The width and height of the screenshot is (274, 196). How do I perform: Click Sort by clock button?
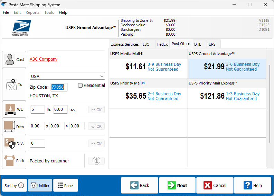[15, 185]
